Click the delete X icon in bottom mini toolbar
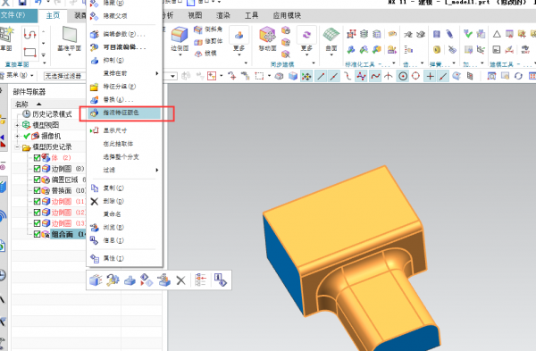 (x=180, y=280)
